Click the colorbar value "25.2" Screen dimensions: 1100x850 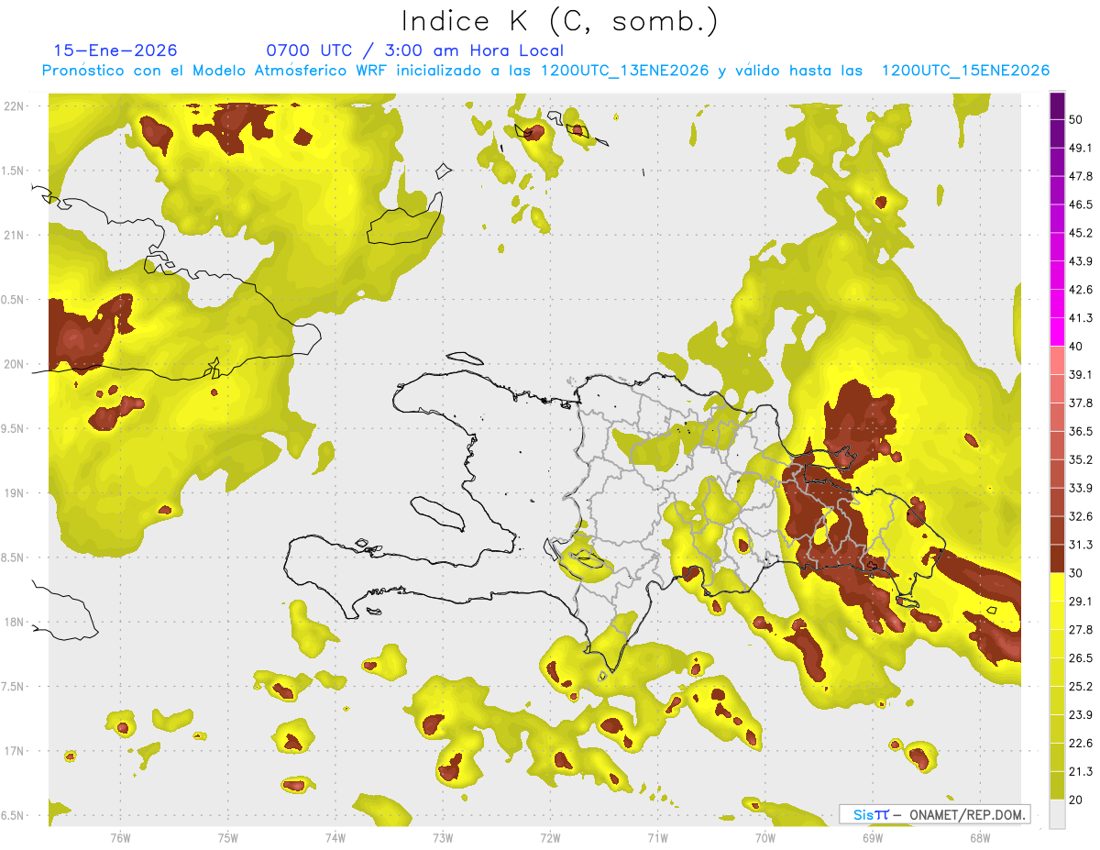point(1081,687)
